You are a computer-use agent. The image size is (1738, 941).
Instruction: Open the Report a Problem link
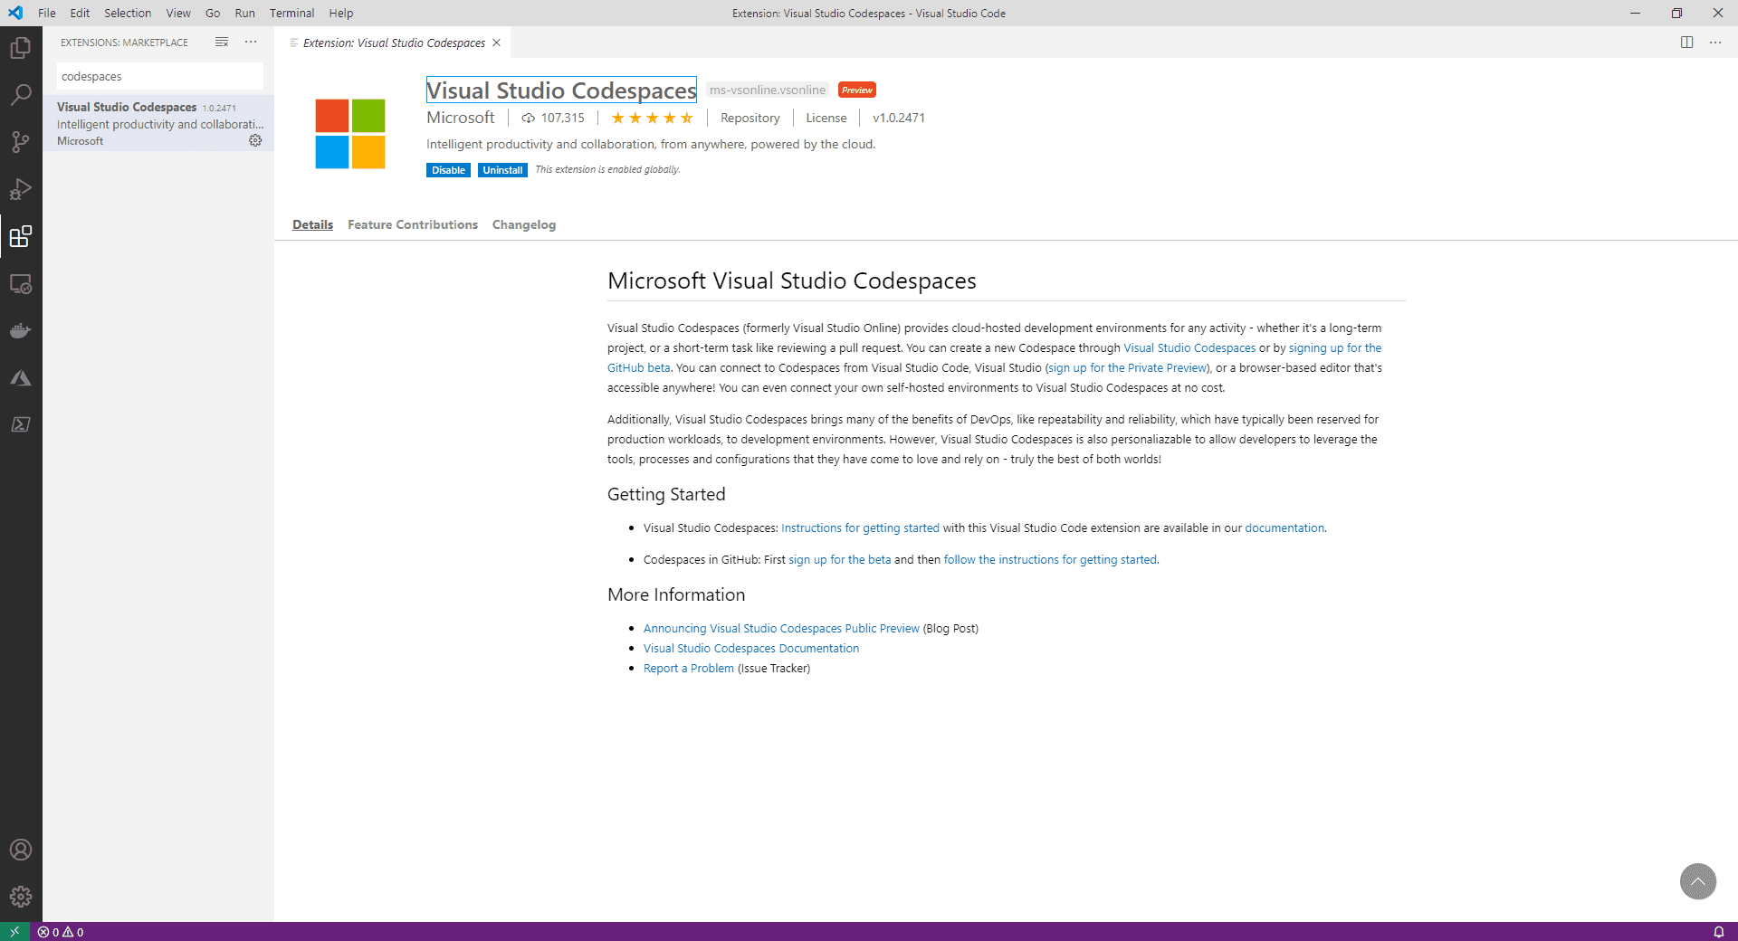coord(689,669)
